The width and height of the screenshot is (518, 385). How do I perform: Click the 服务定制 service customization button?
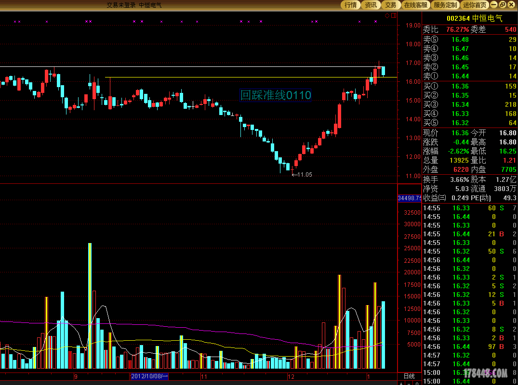pos(445,5)
